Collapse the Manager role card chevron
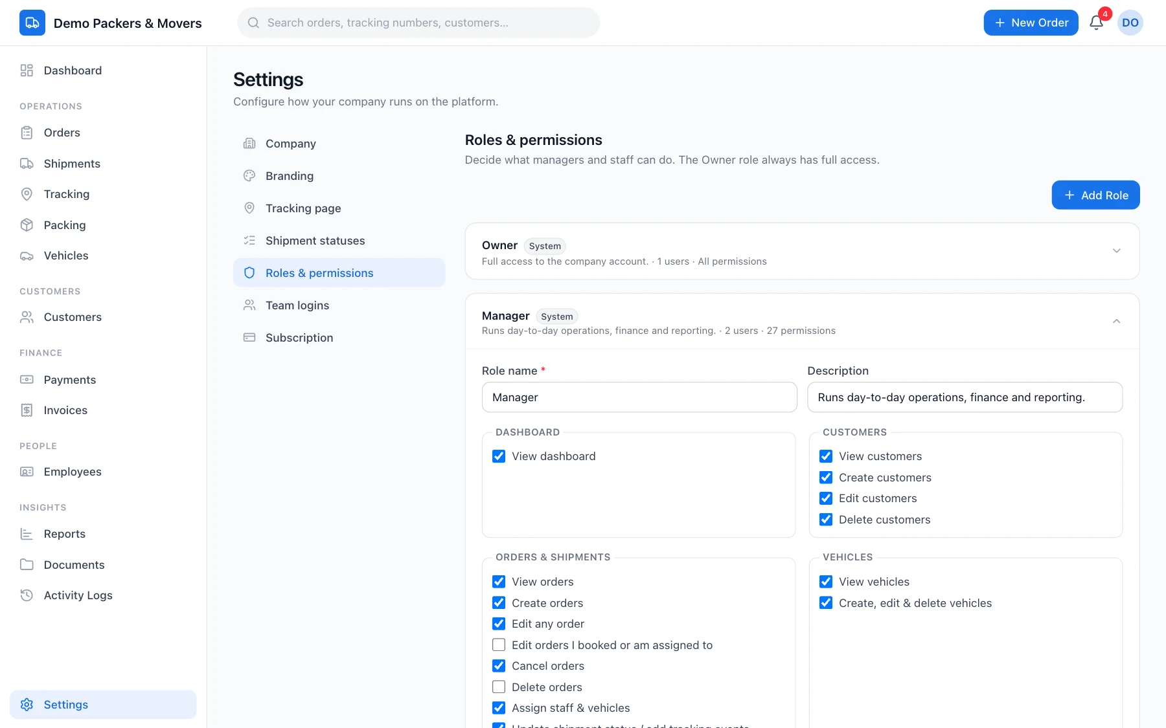 1116,322
